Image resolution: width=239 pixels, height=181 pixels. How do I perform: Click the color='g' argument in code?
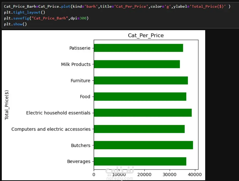[161, 7]
